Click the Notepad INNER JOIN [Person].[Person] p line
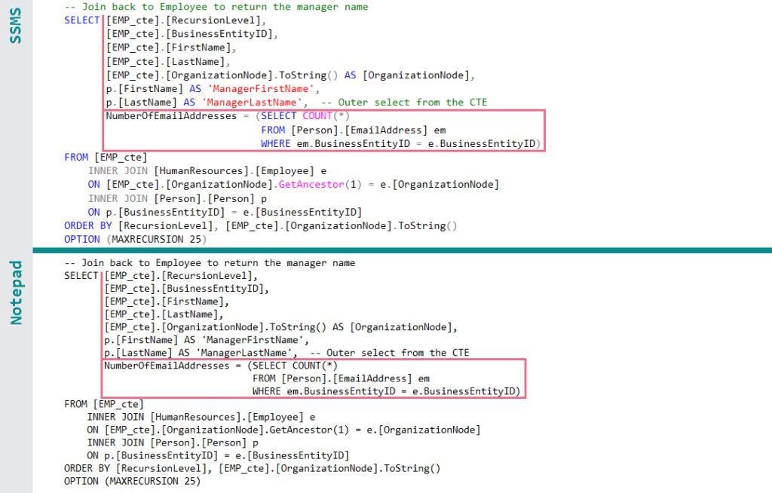The width and height of the screenshot is (772, 493). (173, 442)
